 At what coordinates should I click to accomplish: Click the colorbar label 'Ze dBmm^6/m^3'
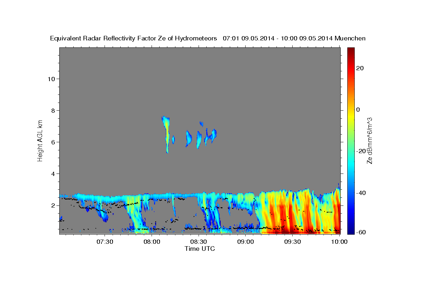click(369, 140)
